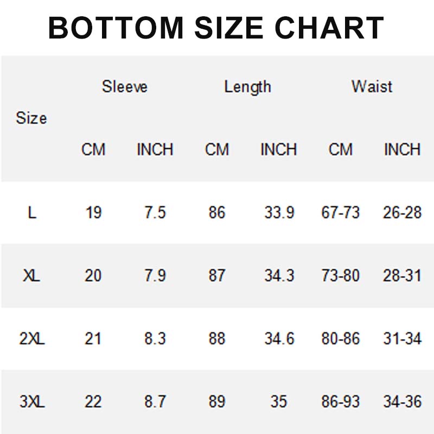The image size is (434, 434).
Task: Click the CM subheader under Sleeve
Action: click(x=93, y=150)
